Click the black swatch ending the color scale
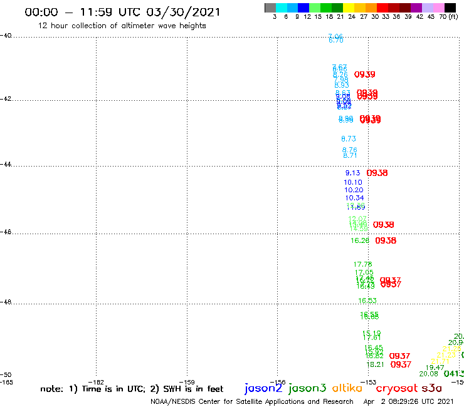The height and width of the screenshot is (407, 464). 450,8
